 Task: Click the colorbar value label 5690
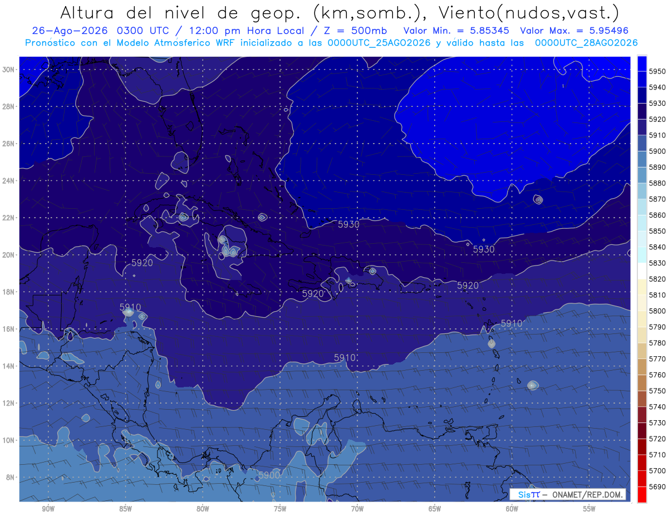tap(657, 486)
